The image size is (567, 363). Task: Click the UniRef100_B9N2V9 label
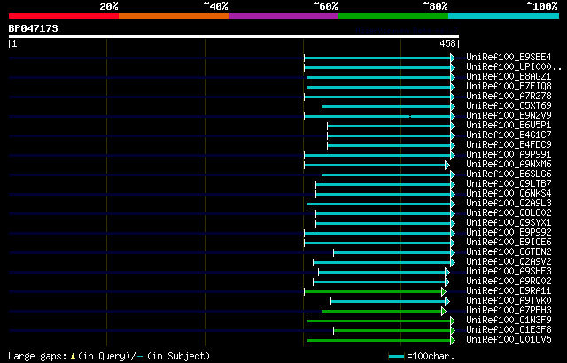[x=509, y=116]
